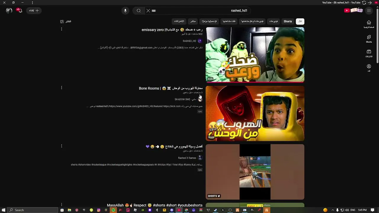Select the unwatched videos filter chip
Screen dimensions: 379x213
coord(252,21)
